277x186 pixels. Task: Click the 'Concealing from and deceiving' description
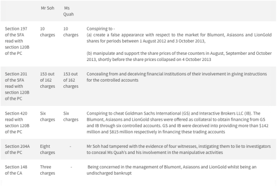click(176, 77)
